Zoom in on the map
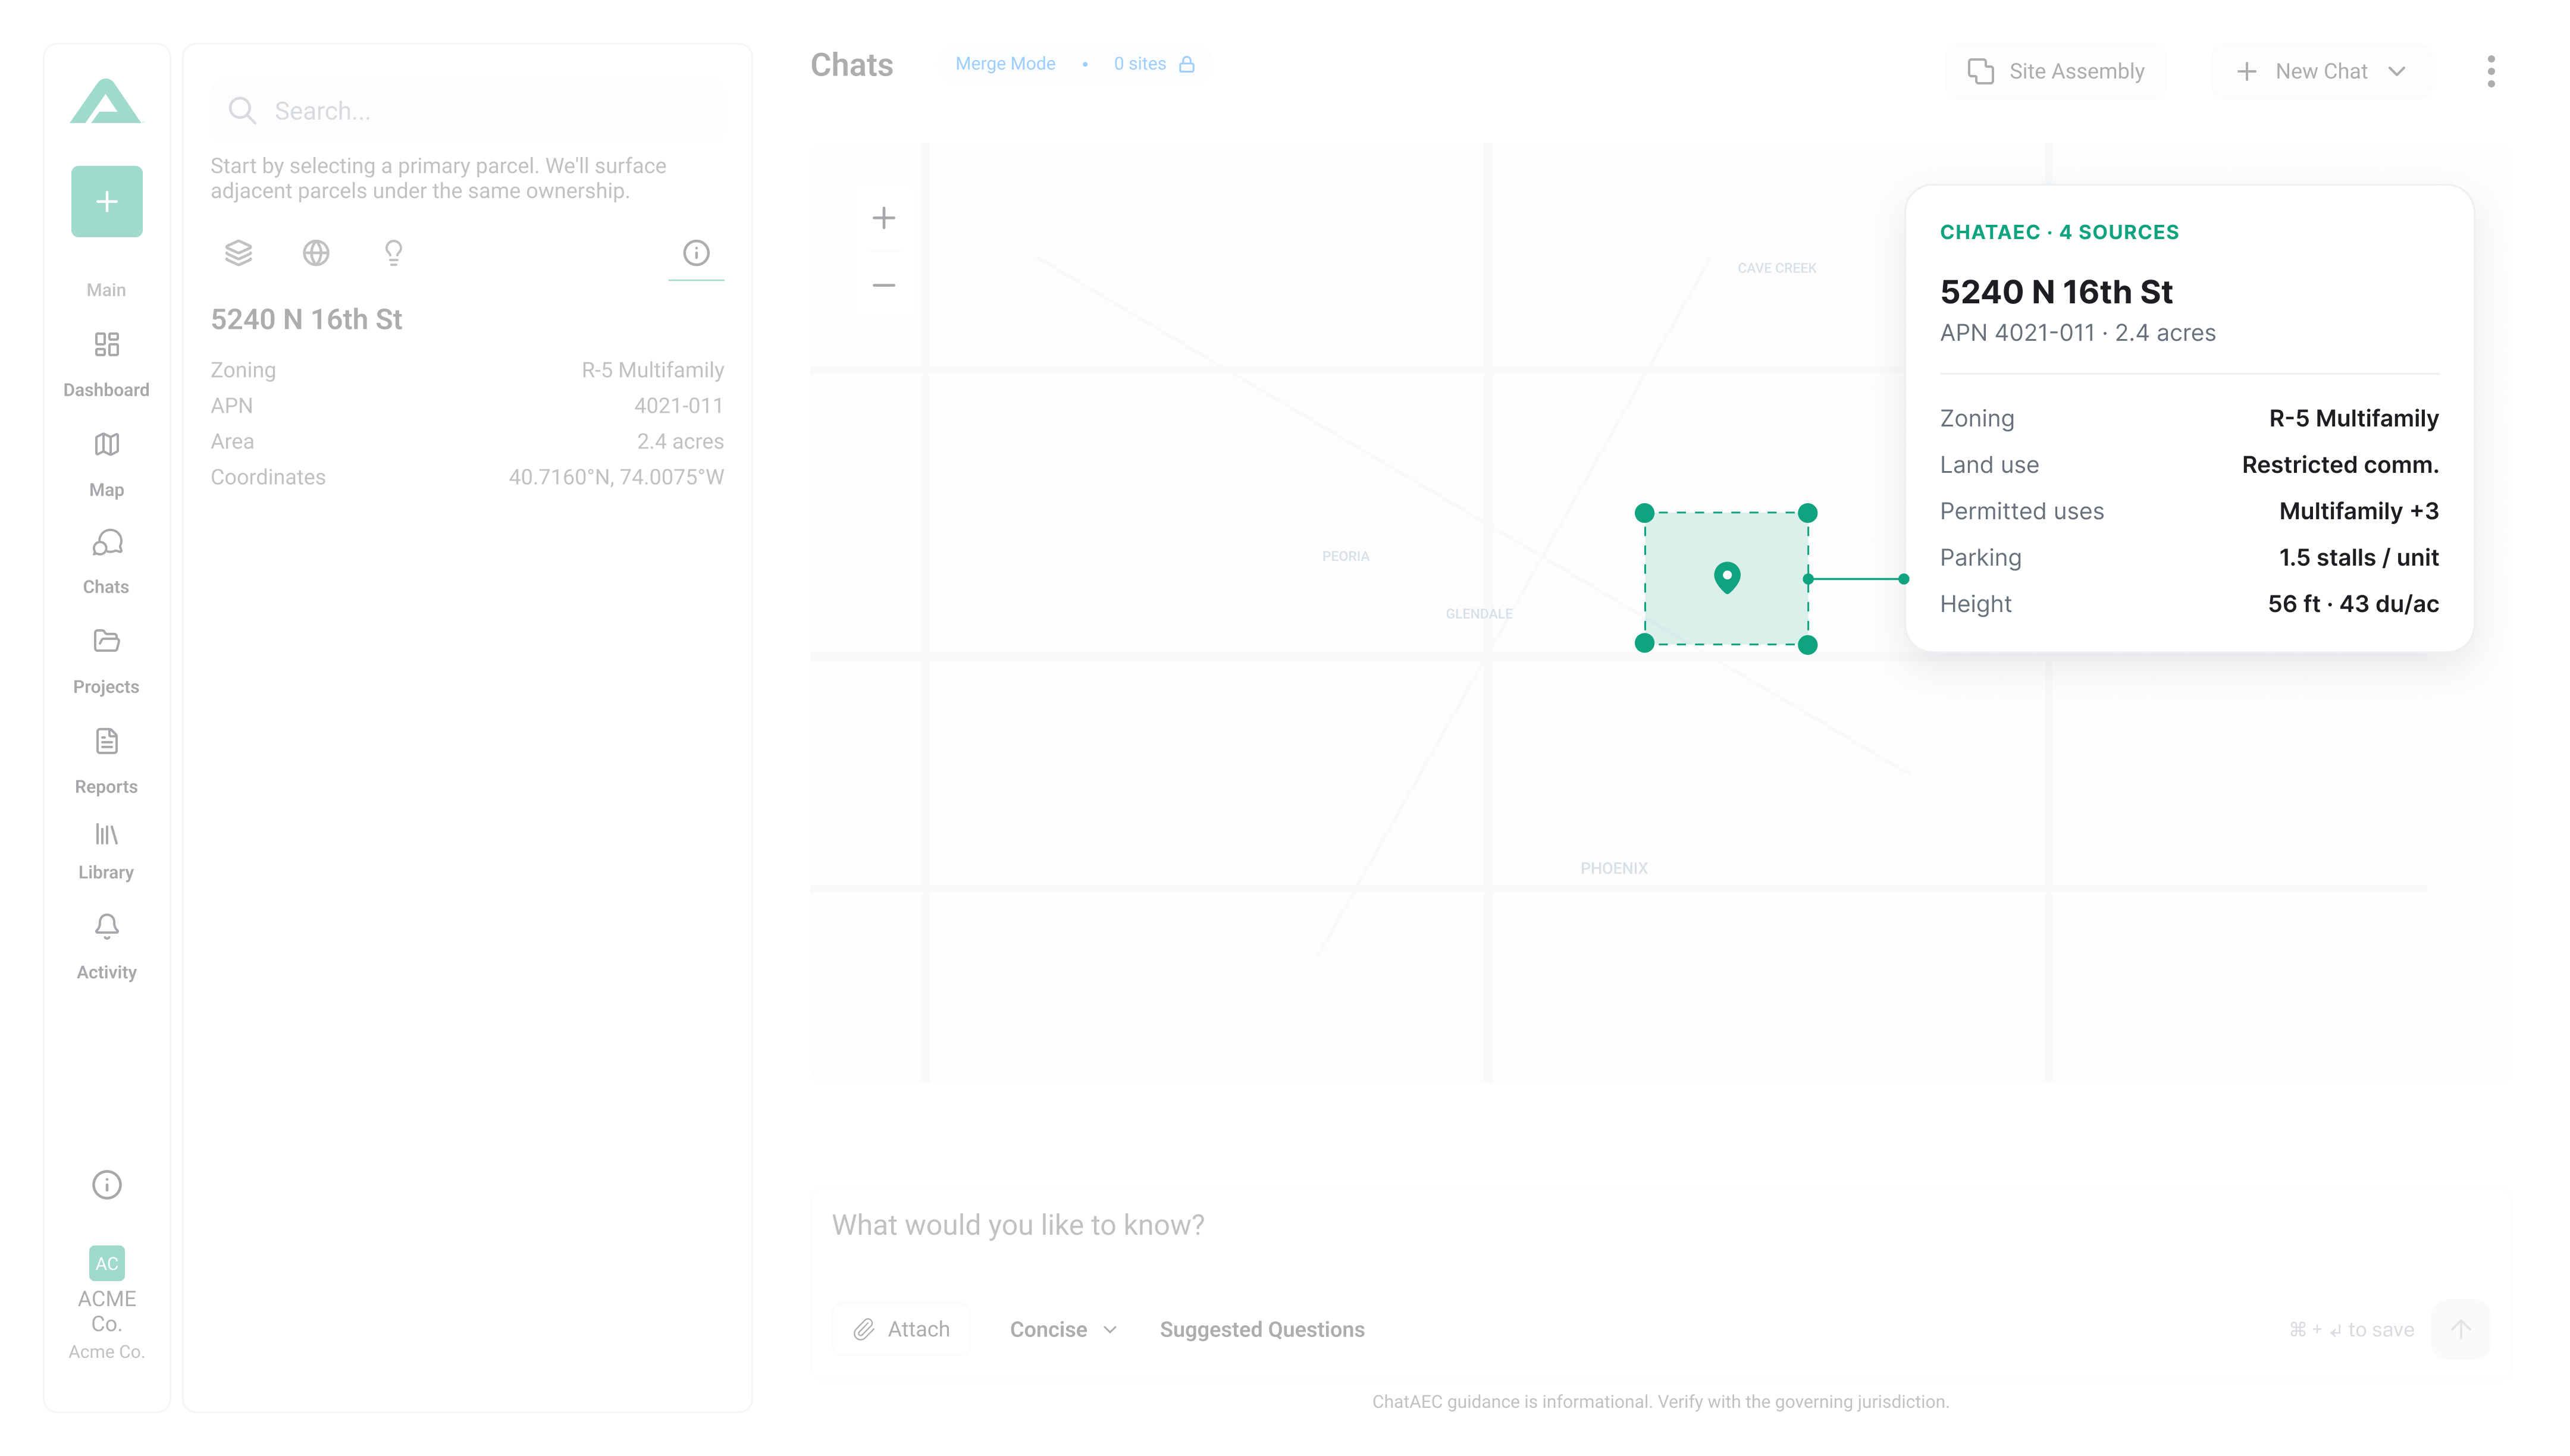This screenshot has height=1456, width=2570. pyautogui.click(x=883, y=218)
